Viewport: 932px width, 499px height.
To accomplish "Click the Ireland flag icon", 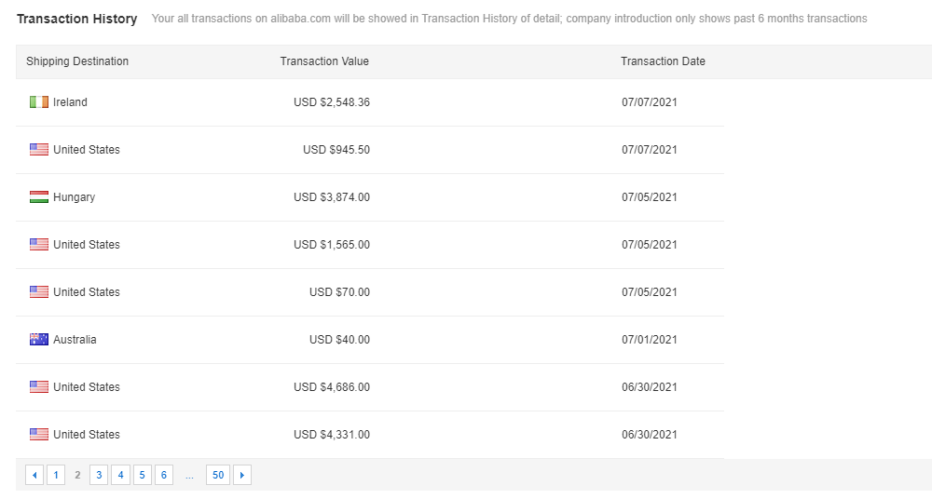I will pyautogui.click(x=38, y=102).
